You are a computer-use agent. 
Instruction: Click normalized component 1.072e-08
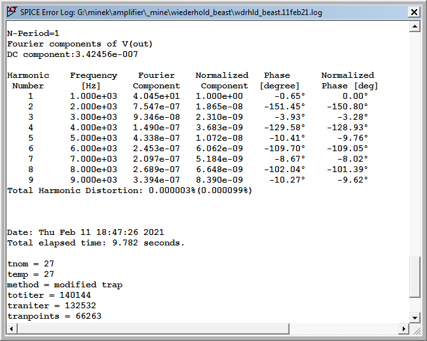pos(219,138)
